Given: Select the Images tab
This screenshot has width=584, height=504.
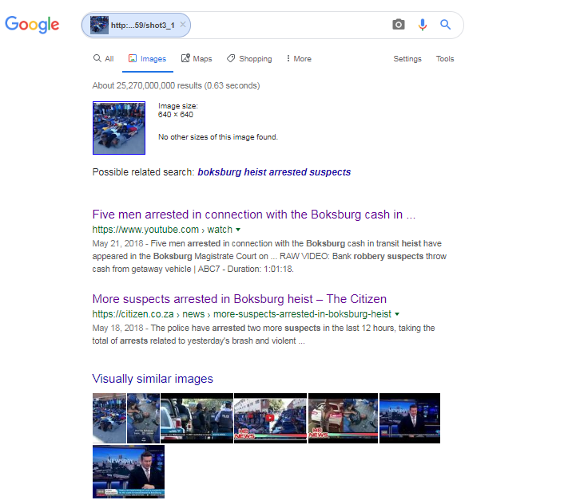Looking at the screenshot, I should (x=148, y=59).
